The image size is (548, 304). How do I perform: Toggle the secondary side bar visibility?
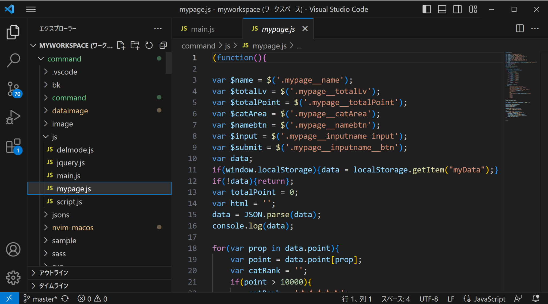457,9
